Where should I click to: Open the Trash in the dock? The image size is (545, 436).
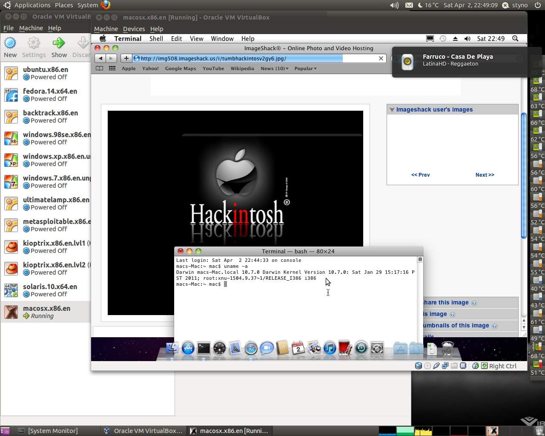[x=447, y=348]
